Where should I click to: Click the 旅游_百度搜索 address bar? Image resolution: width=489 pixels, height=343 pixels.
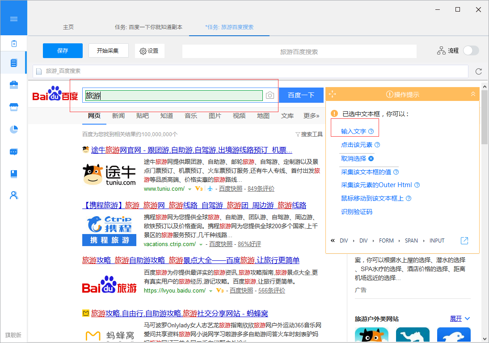[x=250, y=71]
